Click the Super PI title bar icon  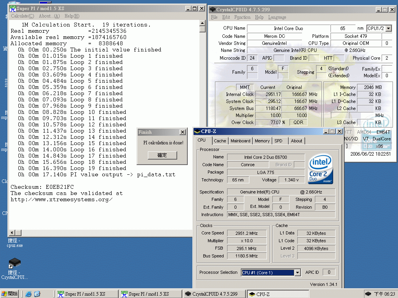pyautogui.click(x=12, y=9)
